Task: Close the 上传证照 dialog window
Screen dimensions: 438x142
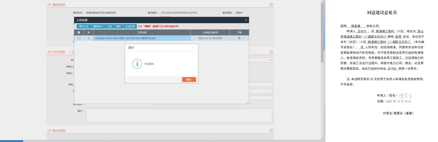Action: (246, 20)
